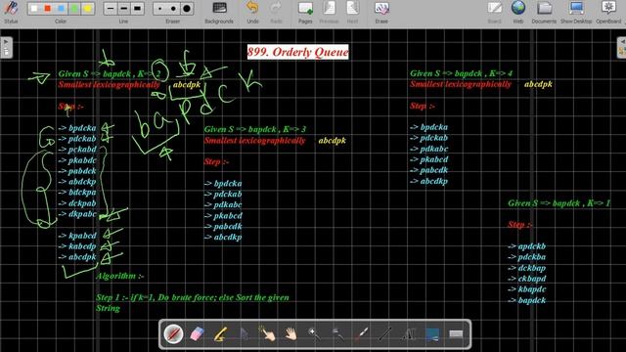Select the Zoom Out magnifier
The width and height of the screenshot is (626, 352).
click(337, 334)
